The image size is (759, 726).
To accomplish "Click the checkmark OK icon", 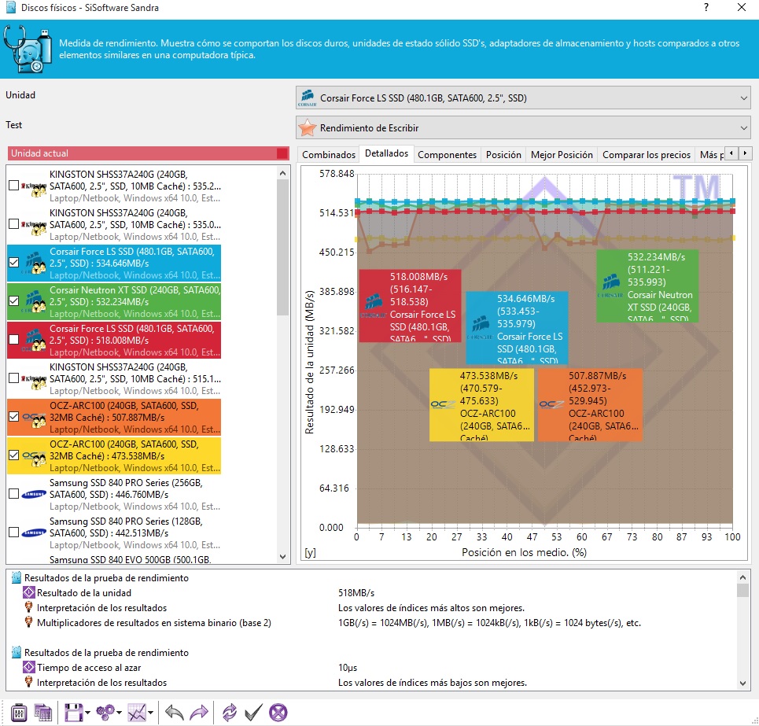I will click(x=253, y=713).
